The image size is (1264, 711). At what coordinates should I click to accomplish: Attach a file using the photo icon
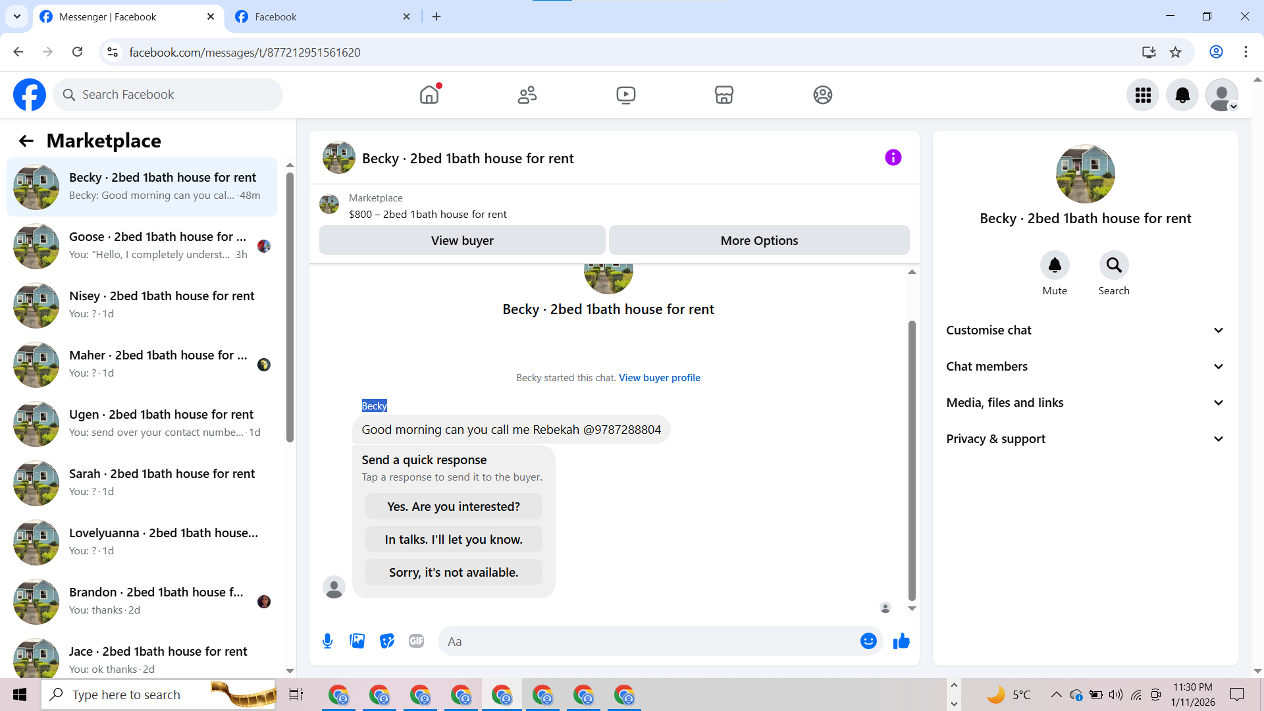[x=357, y=641]
